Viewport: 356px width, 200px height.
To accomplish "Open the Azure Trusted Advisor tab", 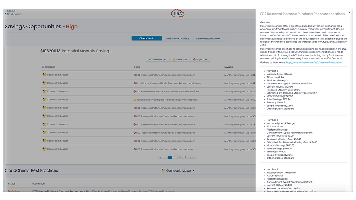I will [x=208, y=38].
